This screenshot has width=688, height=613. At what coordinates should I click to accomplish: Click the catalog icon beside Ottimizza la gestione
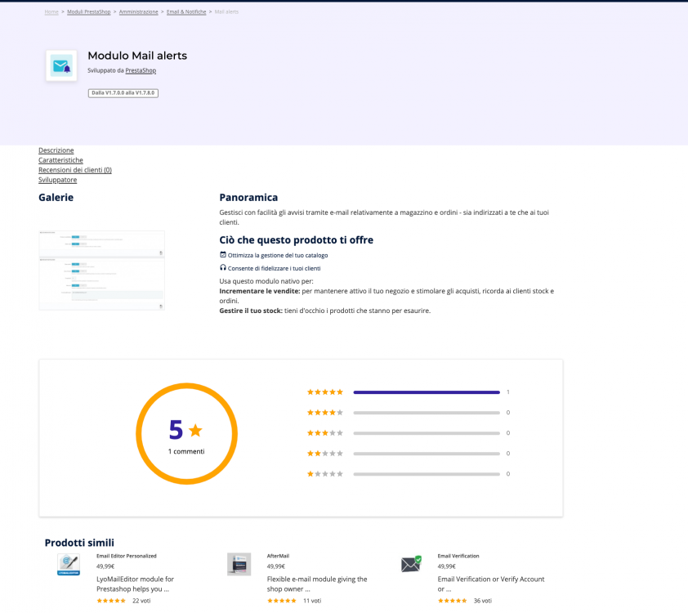click(x=223, y=254)
